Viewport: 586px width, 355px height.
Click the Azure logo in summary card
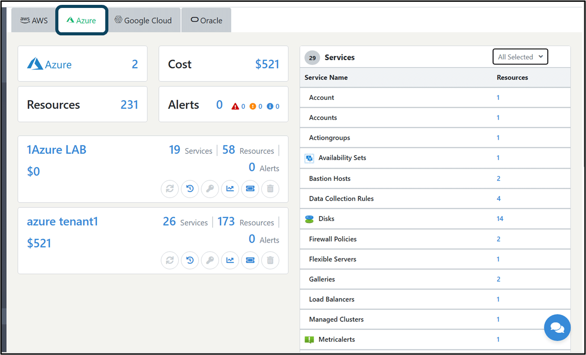pos(35,64)
